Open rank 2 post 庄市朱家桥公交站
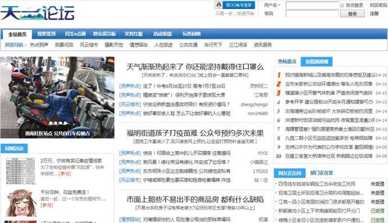The width and height of the screenshot is (388, 223). click(328, 84)
